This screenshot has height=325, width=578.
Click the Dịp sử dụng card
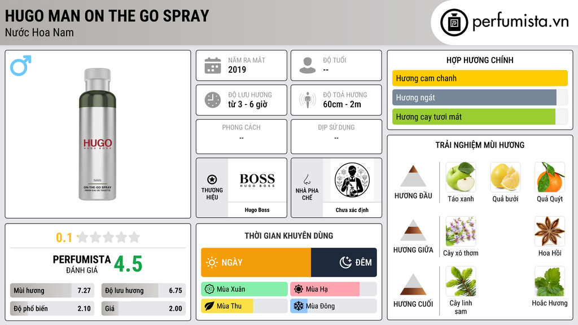click(x=336, y=137)
